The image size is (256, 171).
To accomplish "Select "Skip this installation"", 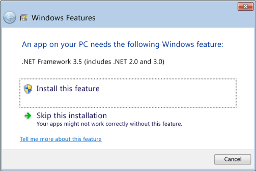I will (x=72, y=116).
